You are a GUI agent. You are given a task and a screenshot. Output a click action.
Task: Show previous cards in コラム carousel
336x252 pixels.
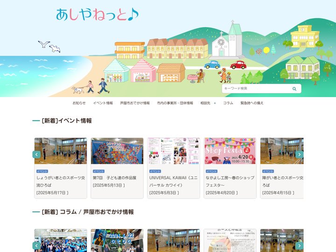(x=36, y=246)
